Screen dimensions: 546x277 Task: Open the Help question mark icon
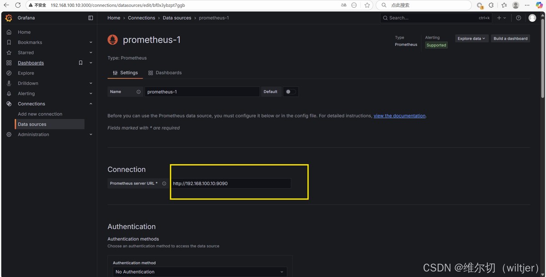(x=518, y=18)
